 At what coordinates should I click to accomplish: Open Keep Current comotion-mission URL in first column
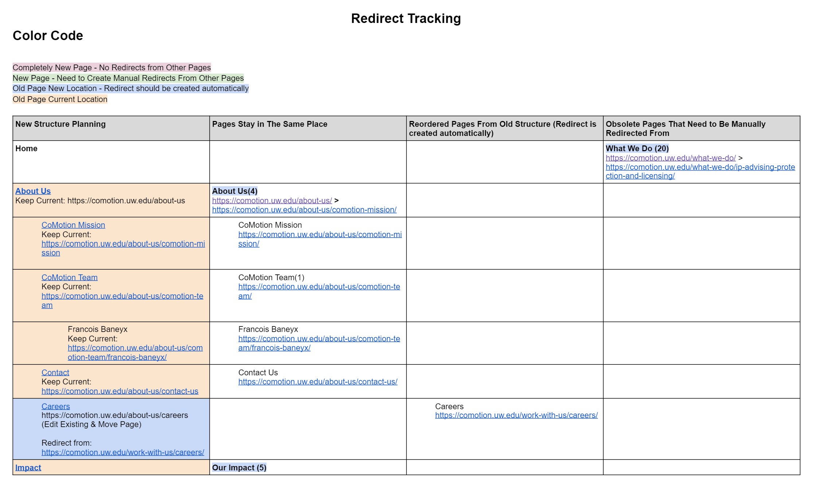[x=123, y=248]
